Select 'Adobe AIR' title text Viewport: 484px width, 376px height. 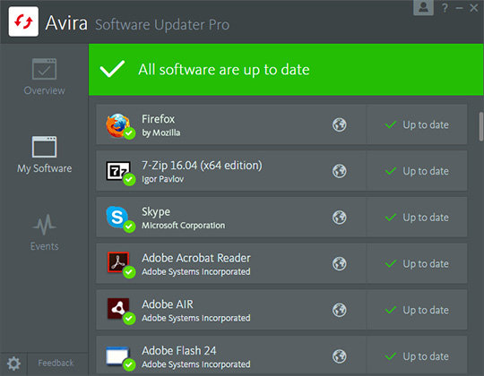tap(168, 304)
